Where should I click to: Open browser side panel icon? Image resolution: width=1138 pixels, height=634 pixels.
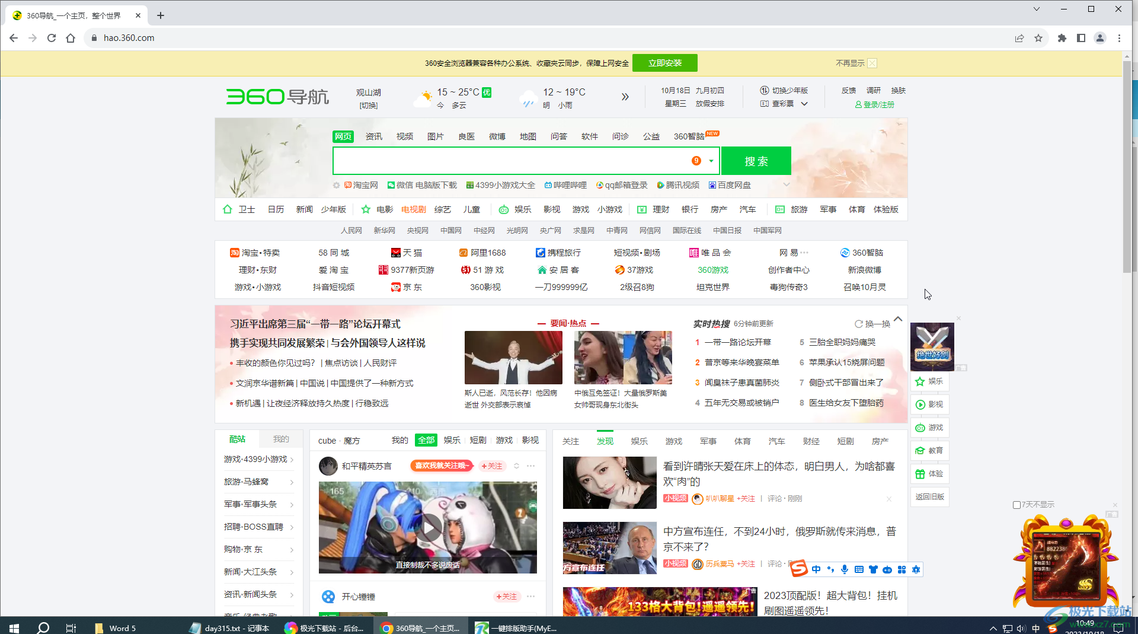pyautogui.click(x=1081, y=38)
